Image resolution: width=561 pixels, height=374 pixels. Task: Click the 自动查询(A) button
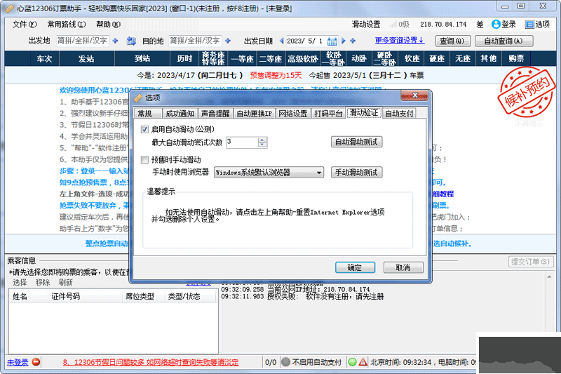pos(503,41)
